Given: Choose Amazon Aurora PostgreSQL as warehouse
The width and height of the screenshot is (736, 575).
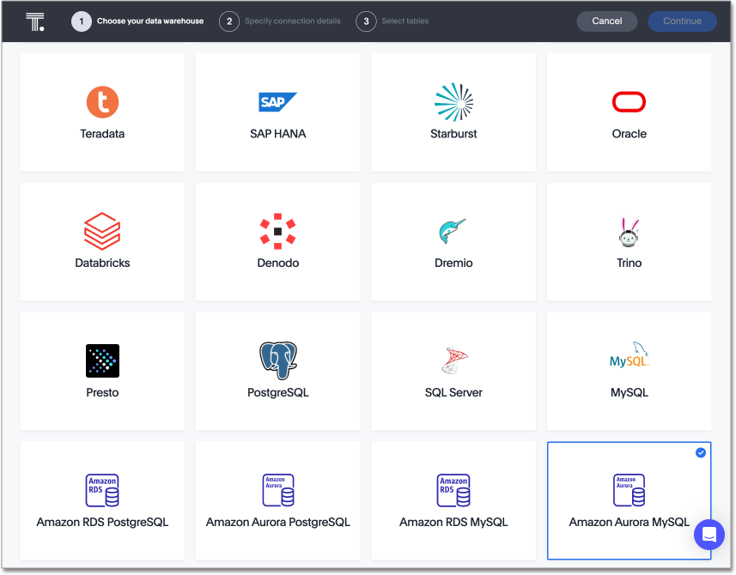Looking at the screenshot, I should [x=277, y=500].
